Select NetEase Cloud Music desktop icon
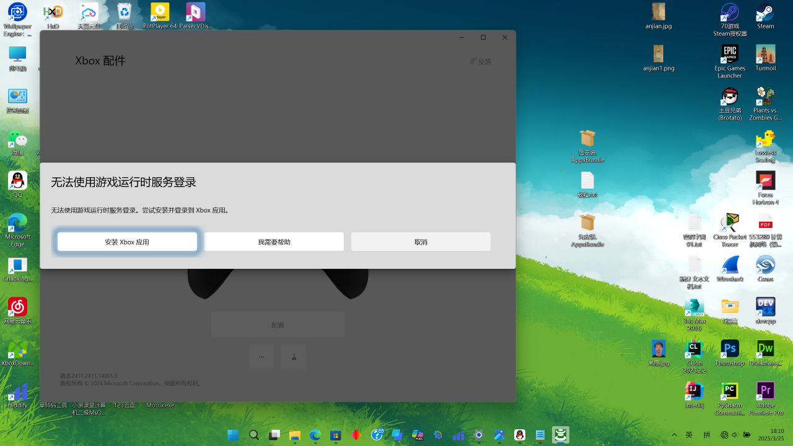 (17, 311)
